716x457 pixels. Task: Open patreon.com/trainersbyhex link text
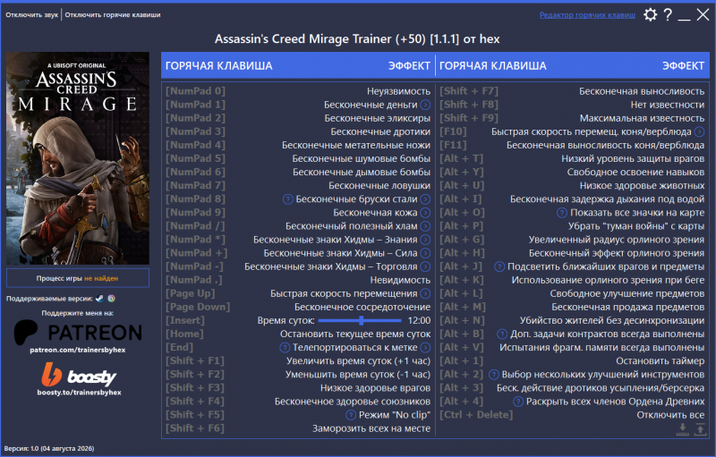pyautogui.click(x=78, y=350)
